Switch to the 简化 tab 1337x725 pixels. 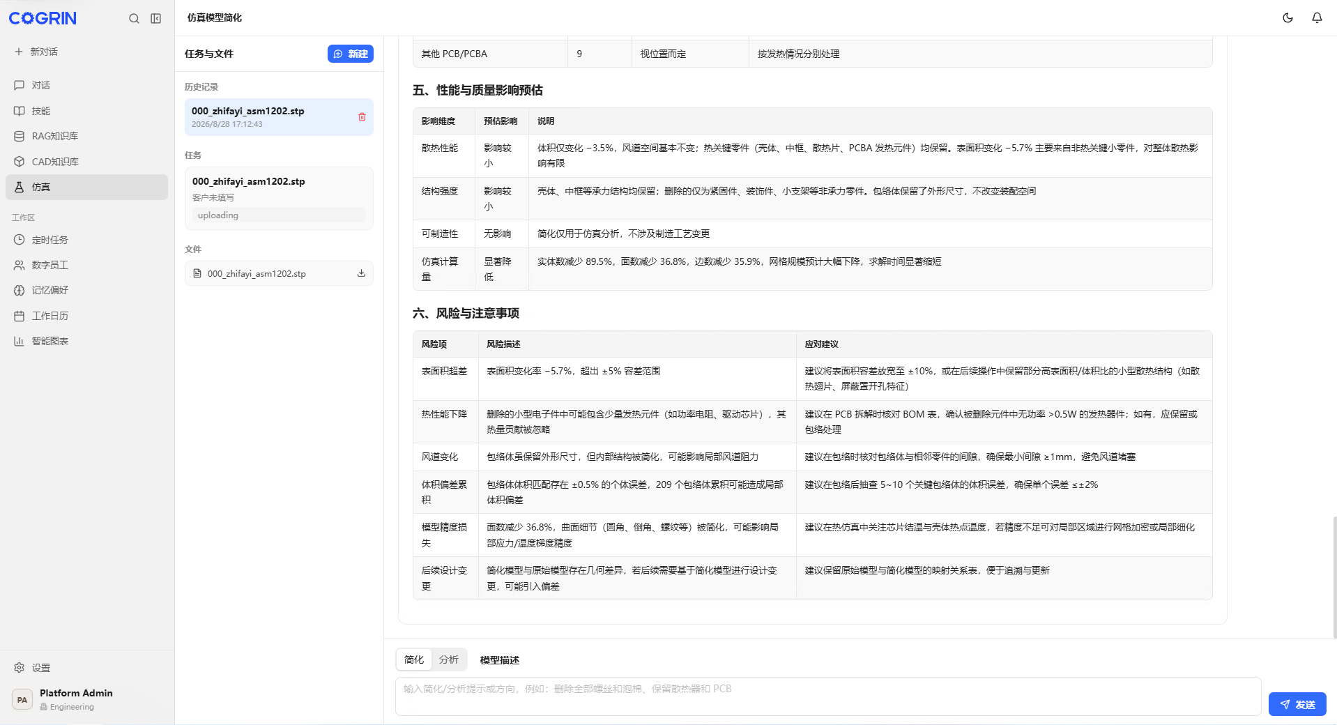coord(414,659)
